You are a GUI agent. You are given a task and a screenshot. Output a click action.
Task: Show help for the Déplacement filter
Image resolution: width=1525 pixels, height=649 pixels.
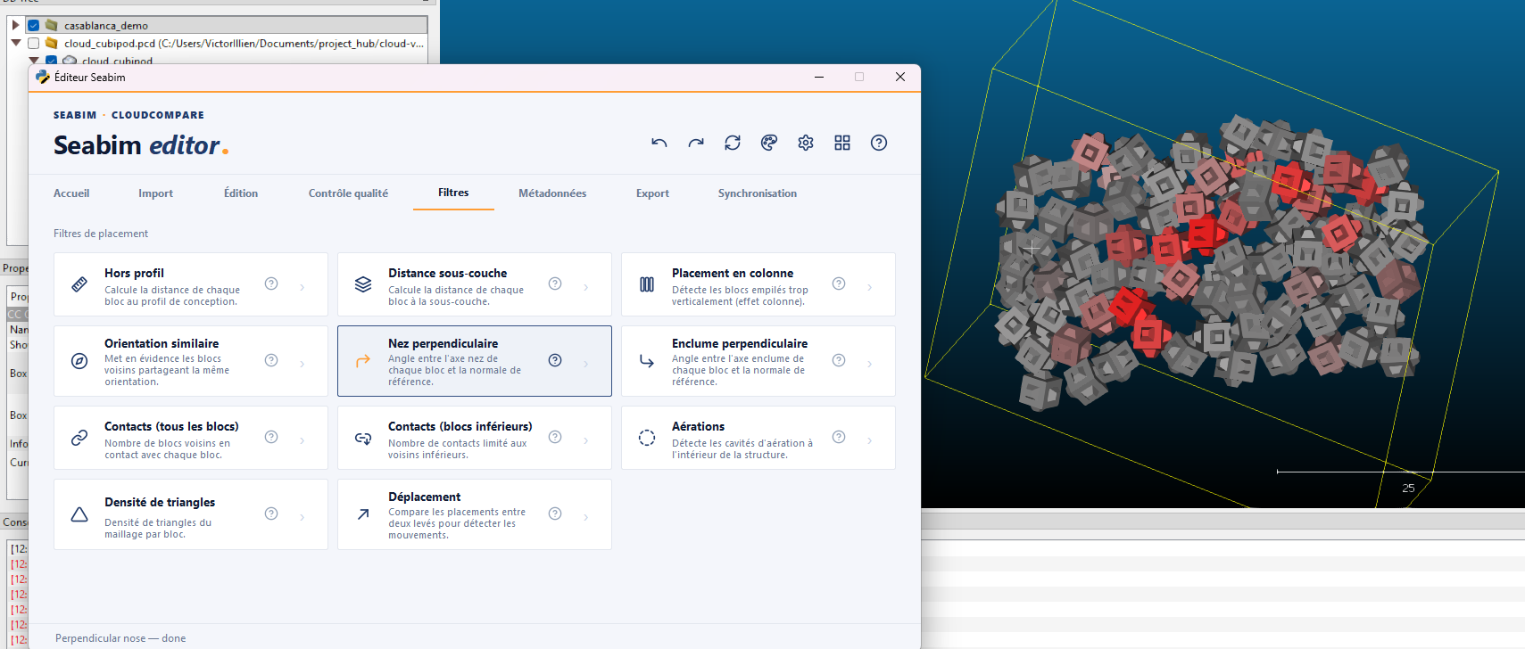[555, 513]
